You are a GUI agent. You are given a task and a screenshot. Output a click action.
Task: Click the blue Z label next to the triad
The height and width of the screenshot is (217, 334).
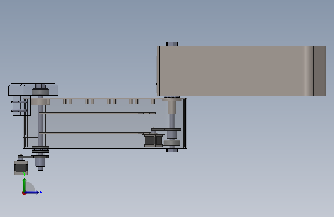point(41,190)
